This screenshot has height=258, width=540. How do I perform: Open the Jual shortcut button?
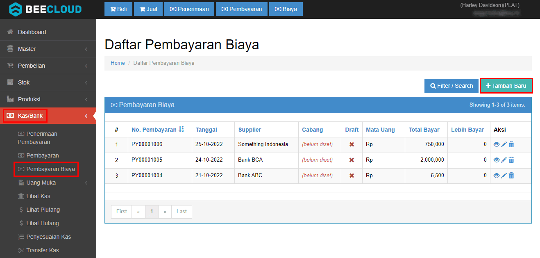point(148,9)
